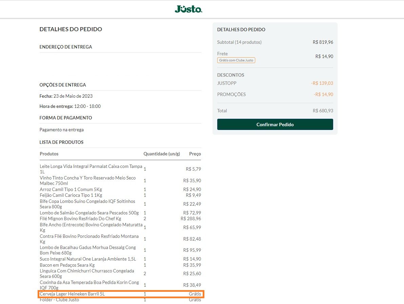Select the Salmão price R$ 72,99
Screen dimensions: 404x304
(192, 213)
